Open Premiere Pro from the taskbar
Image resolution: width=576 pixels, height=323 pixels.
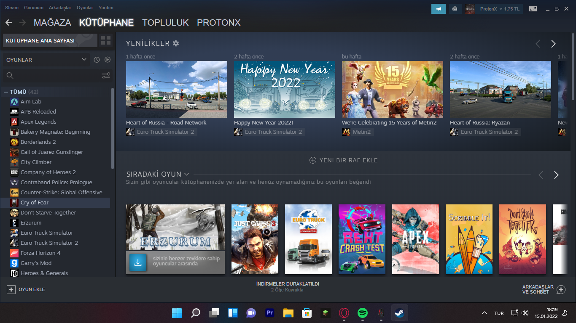(x=270, y=313)
